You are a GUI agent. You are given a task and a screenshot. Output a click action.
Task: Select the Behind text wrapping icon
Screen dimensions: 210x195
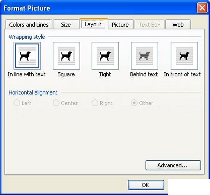144,56
